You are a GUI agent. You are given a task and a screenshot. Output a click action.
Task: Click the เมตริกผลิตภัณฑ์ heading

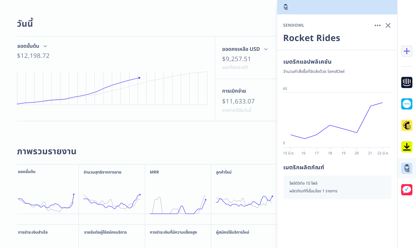(304, 167)
